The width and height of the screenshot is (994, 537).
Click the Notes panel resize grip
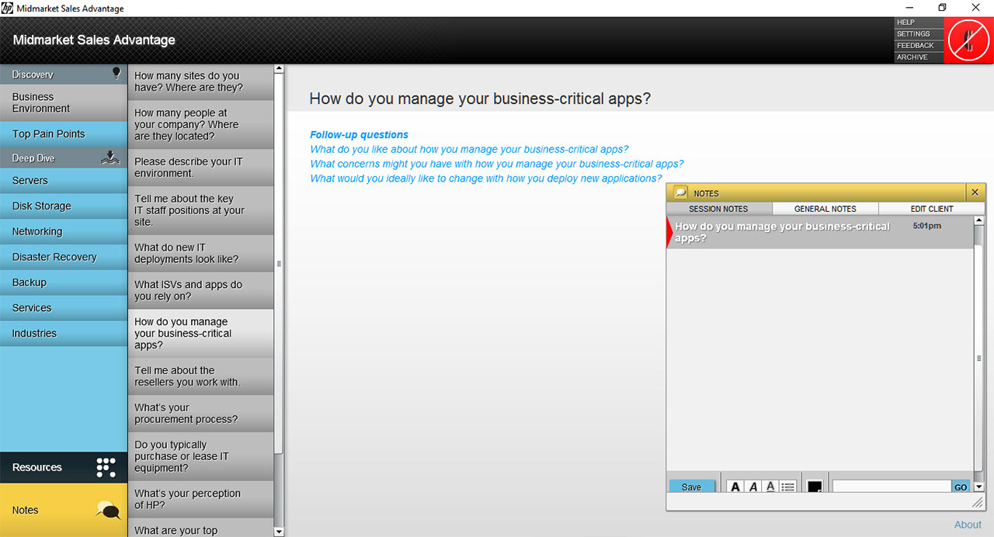[x=978, y=504]
